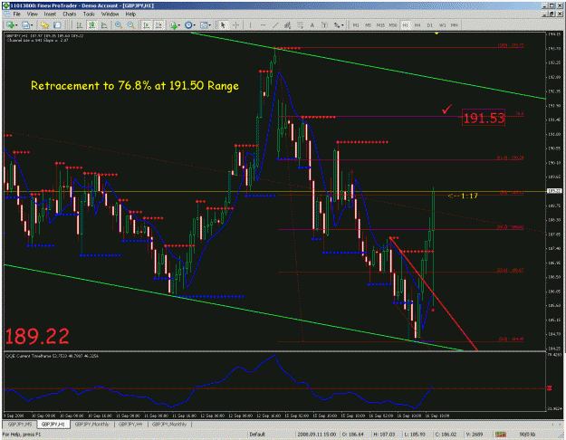Open a new chart with the green plus icon
Image resolution: width=566 pixels, height=440 pixels.
pos(10,25)
